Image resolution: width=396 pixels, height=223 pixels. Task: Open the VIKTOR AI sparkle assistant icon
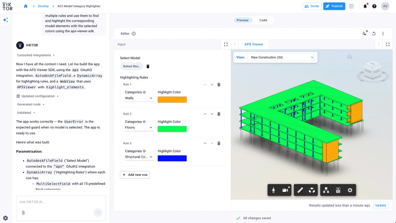[5, 20]
